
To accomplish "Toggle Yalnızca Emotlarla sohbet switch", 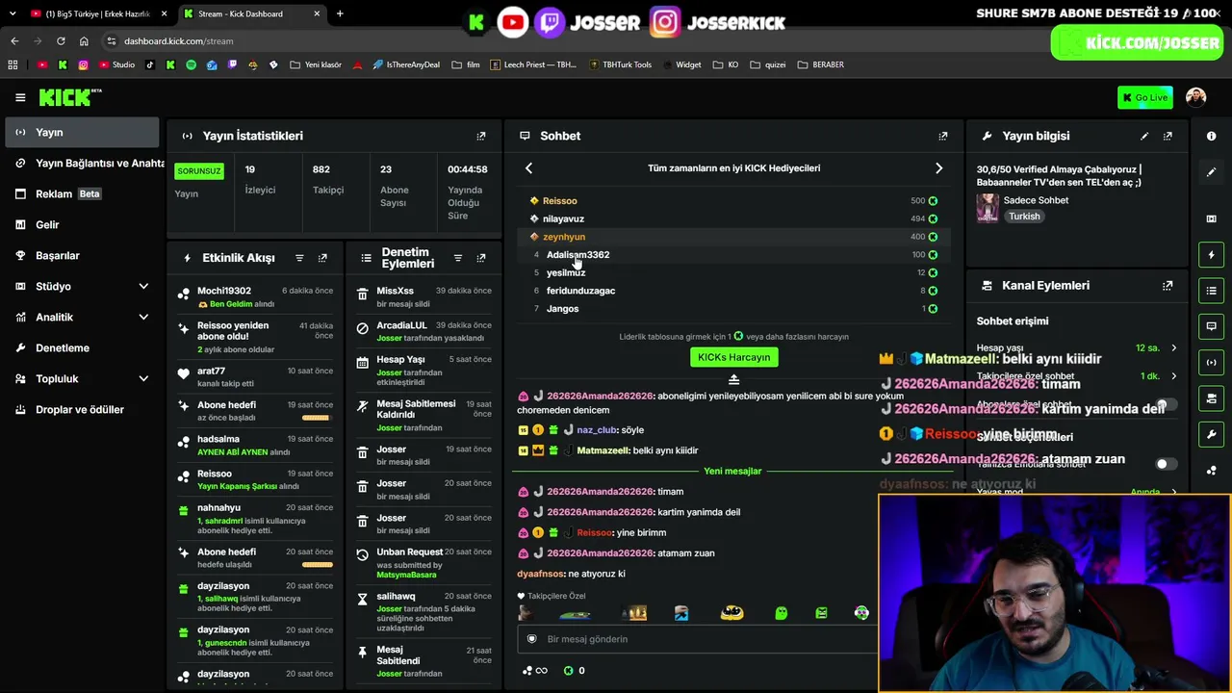I will pyautogui.click(x=1166, y=464).
